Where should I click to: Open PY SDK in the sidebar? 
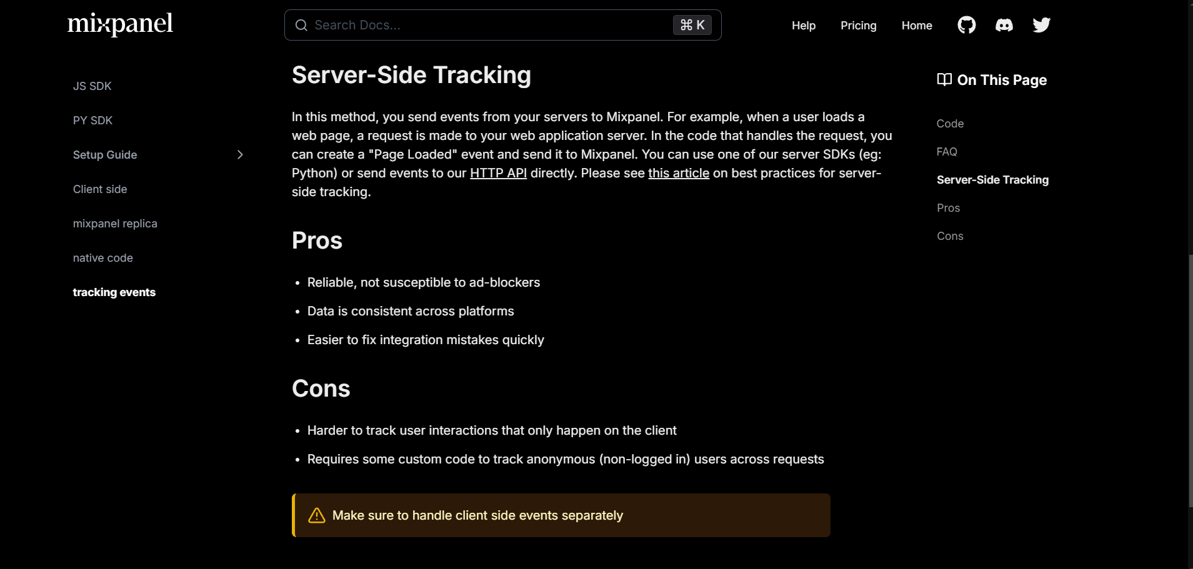(x=92, y=121)
